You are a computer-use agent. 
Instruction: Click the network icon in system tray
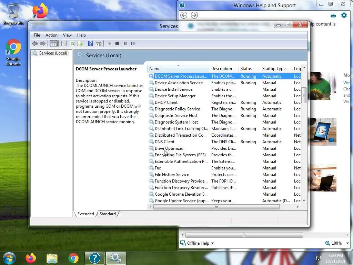click(x=318, y=258)
